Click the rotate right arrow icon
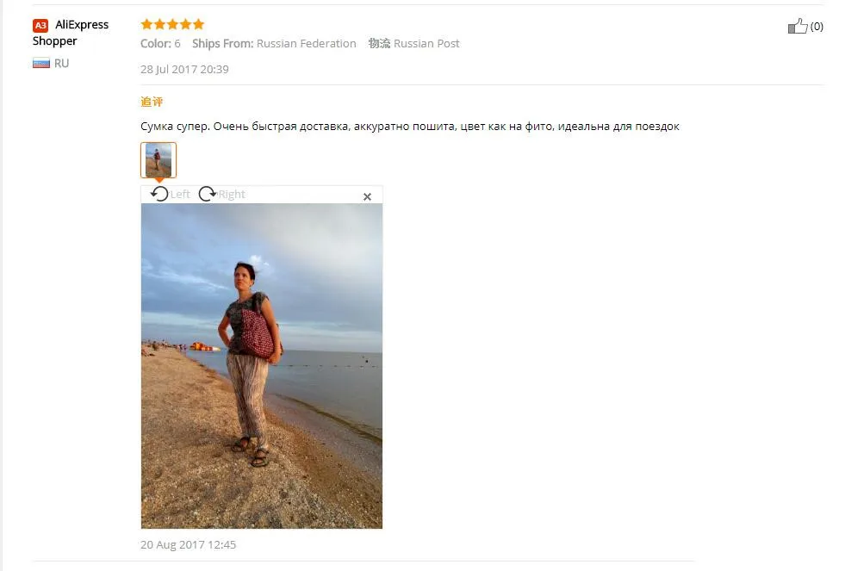This screenshot has width=845, height=571. point(207,194)
